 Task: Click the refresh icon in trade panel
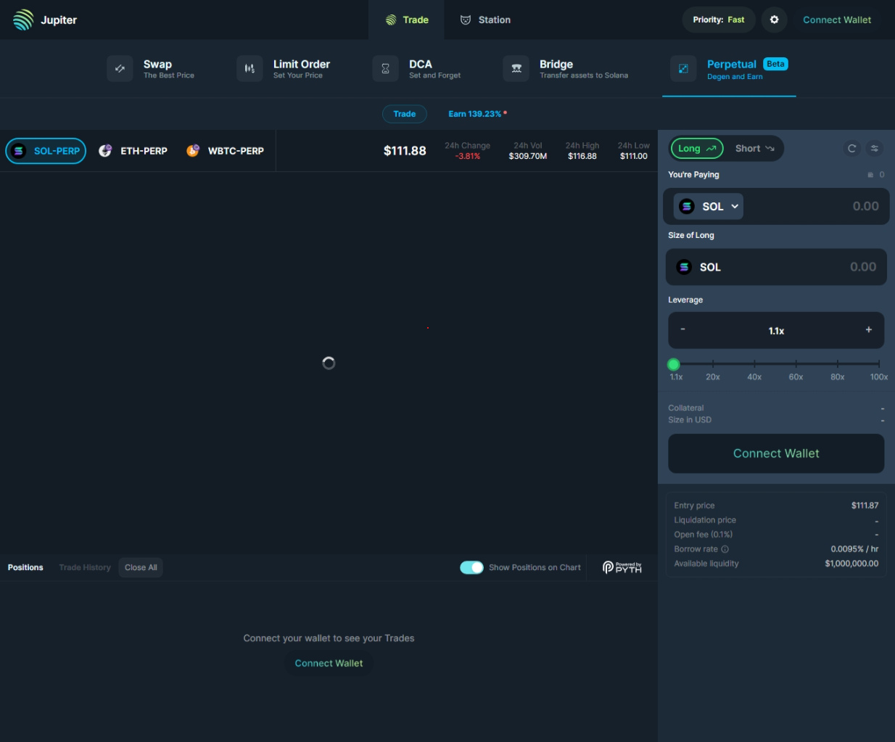(852, 149)
